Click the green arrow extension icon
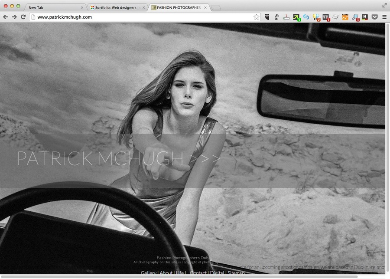This screenshot has width=390, height=279. 297,16
